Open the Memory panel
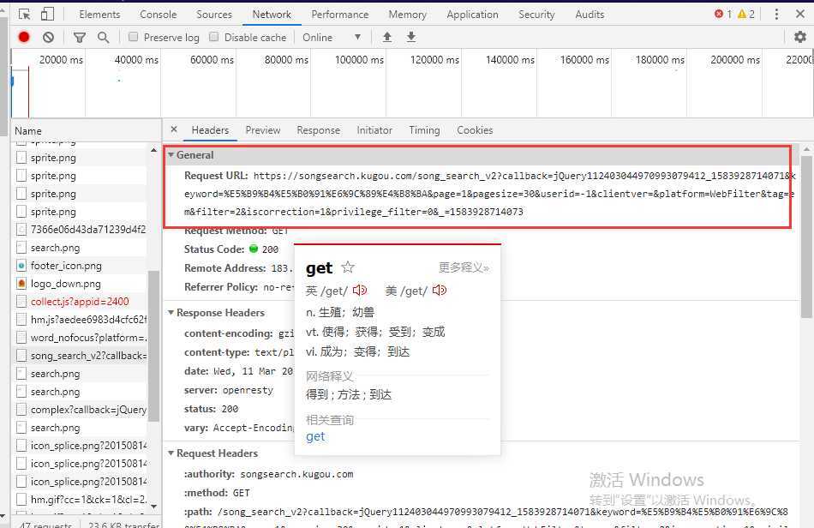This screenshot has height=528, width=814. pos(408,15)
